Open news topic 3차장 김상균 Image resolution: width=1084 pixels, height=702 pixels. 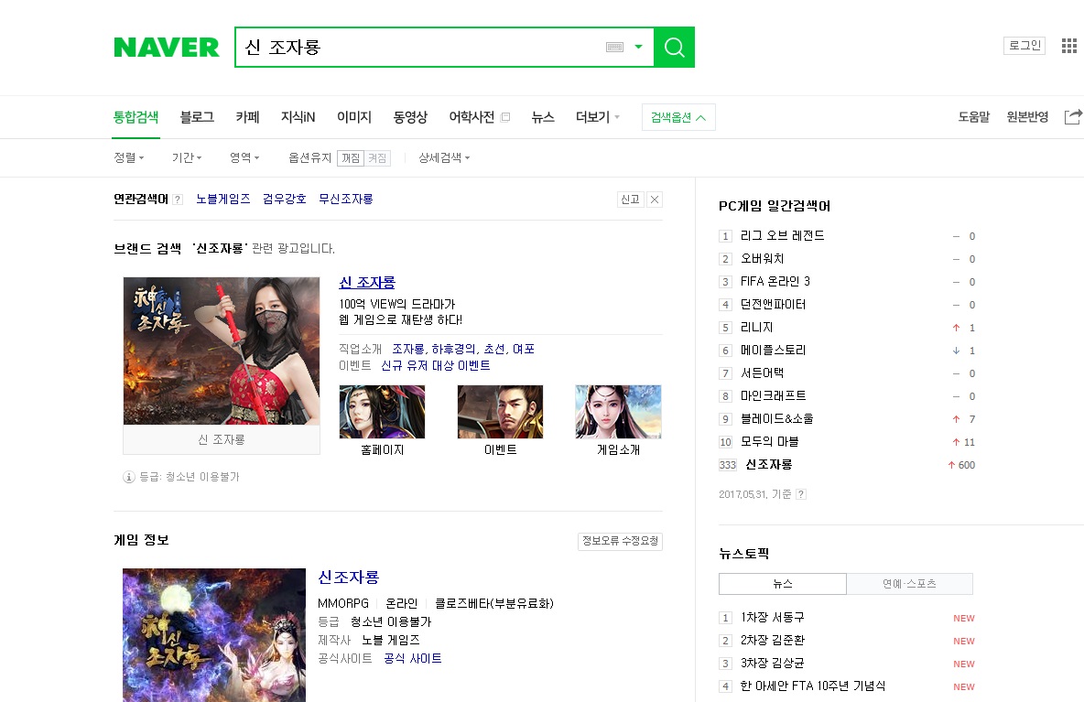[773, 663]
